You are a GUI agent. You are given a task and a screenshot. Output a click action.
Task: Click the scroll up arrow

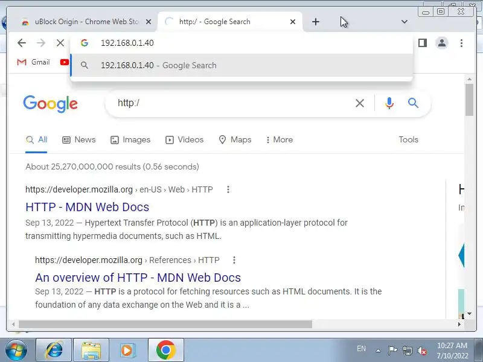(469, 80)
